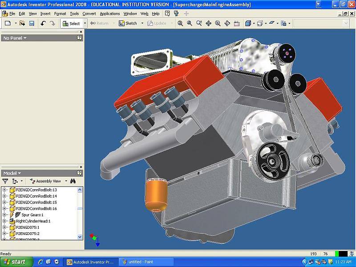This screenshot has width=356, height=267.
Task: Expand the Spur Gears:1 node
Action: 4,215
